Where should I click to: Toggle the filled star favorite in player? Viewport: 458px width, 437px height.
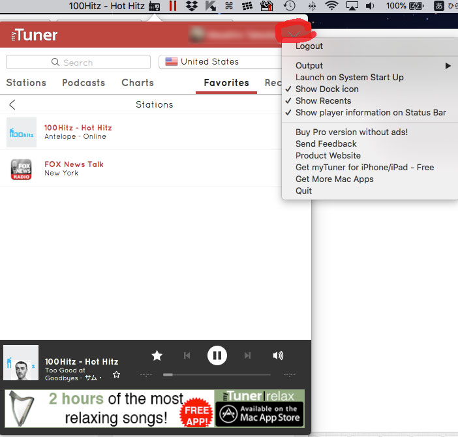pyautogui.click(x=157, y=355)
